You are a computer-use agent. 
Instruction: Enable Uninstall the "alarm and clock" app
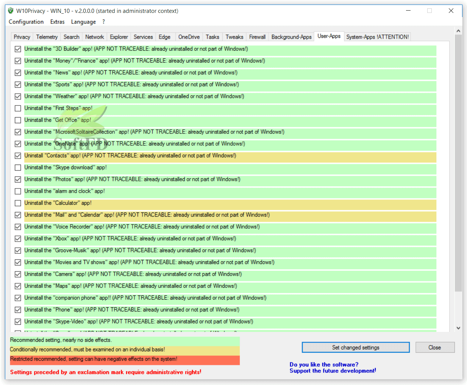click(18, 191)
